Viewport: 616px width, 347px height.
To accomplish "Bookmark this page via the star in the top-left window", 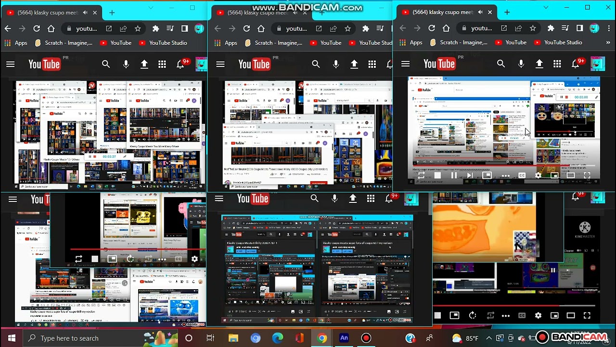I will pos(138,28).
